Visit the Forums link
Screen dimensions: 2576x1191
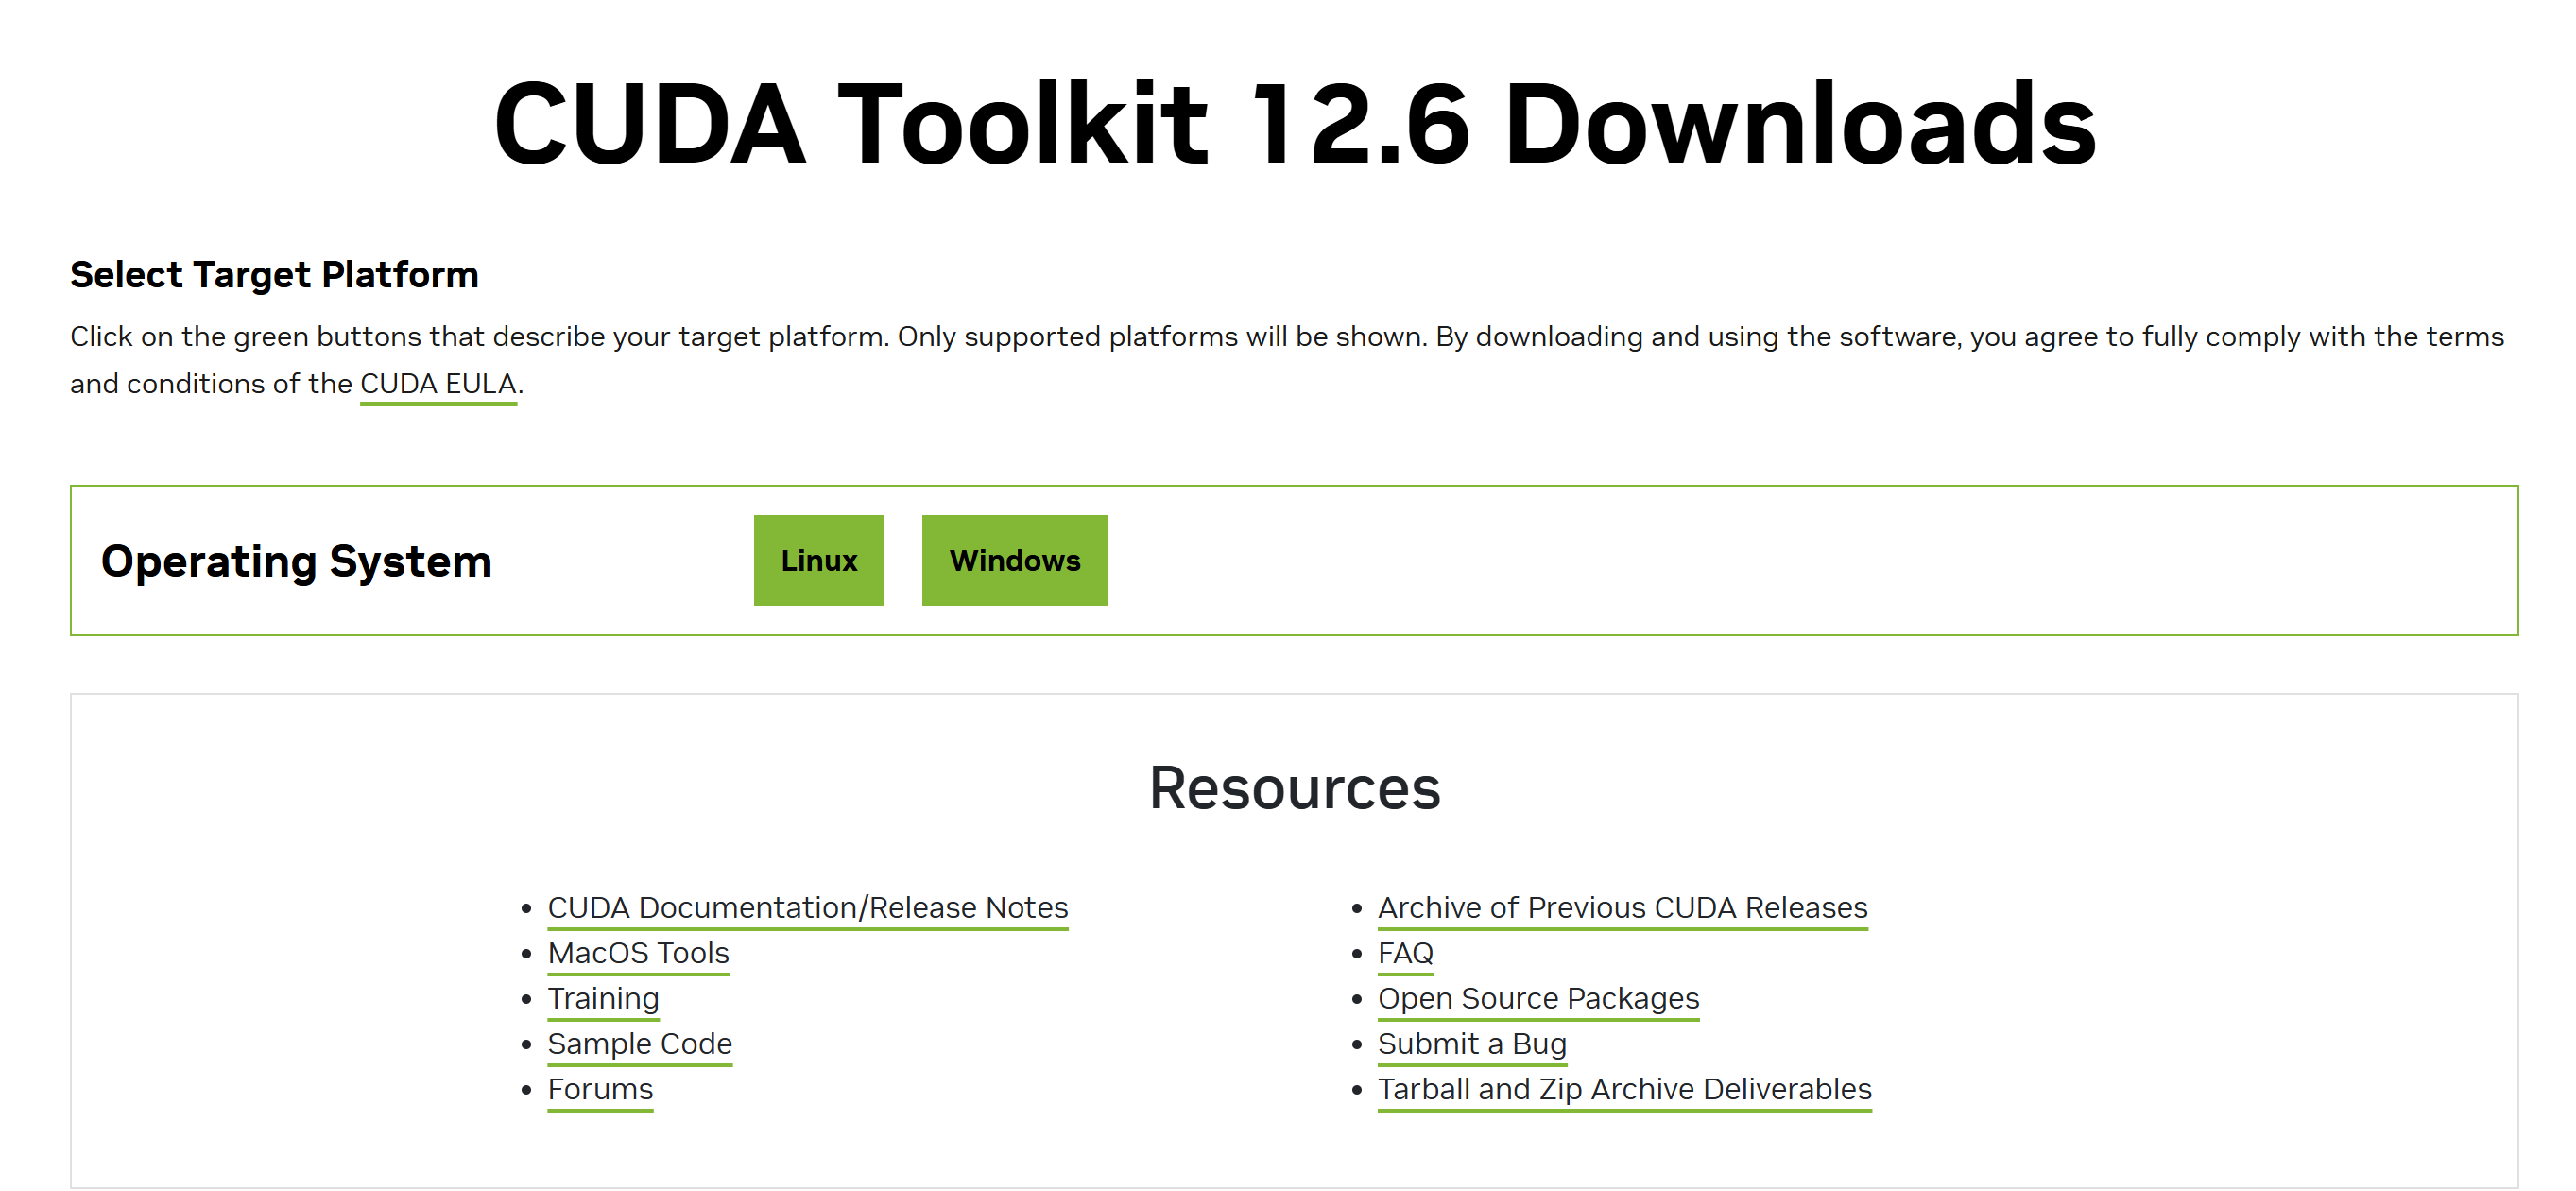point(600,1089)
